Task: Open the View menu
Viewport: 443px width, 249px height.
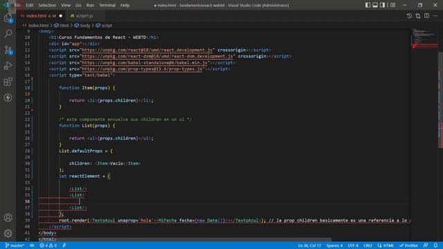Action: pyautogui.click(x=66, y=5)
